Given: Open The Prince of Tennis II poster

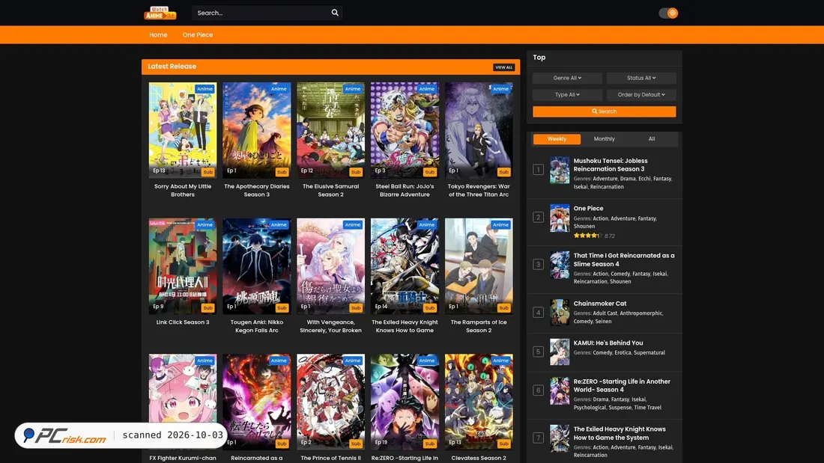Looking at the screenshot, I should coord(330,402).
